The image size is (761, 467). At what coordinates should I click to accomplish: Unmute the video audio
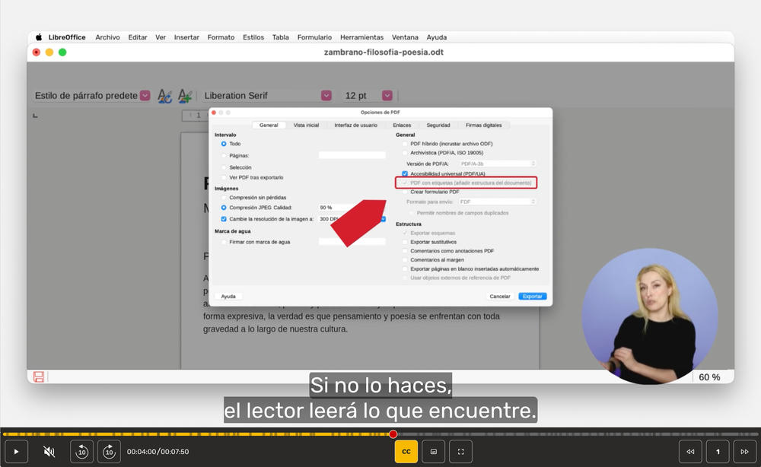pyautogui.click(x=48, y=451)
